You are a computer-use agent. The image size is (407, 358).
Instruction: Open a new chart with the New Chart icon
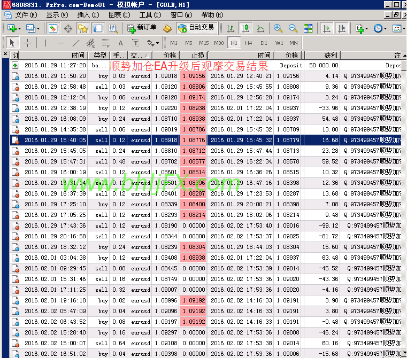coord(12,28)
